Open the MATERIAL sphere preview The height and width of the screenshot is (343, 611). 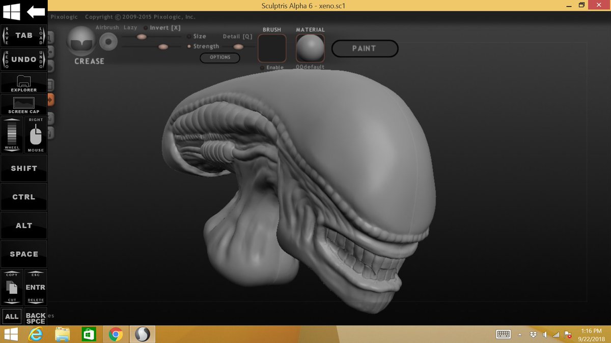310,48
